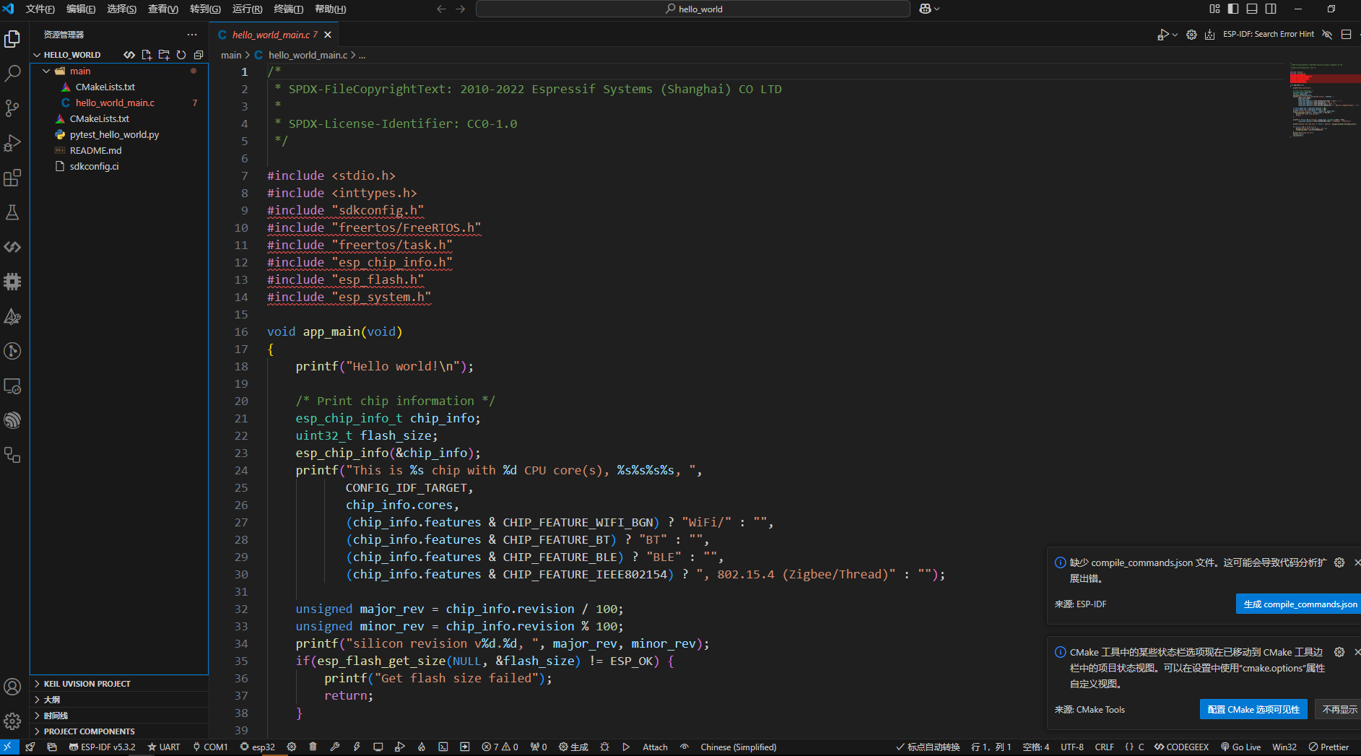The height and width of the screenshot is (756, 1361).
Task: Open the Extensions view in activity bar
Action: (x=12, y=178)
